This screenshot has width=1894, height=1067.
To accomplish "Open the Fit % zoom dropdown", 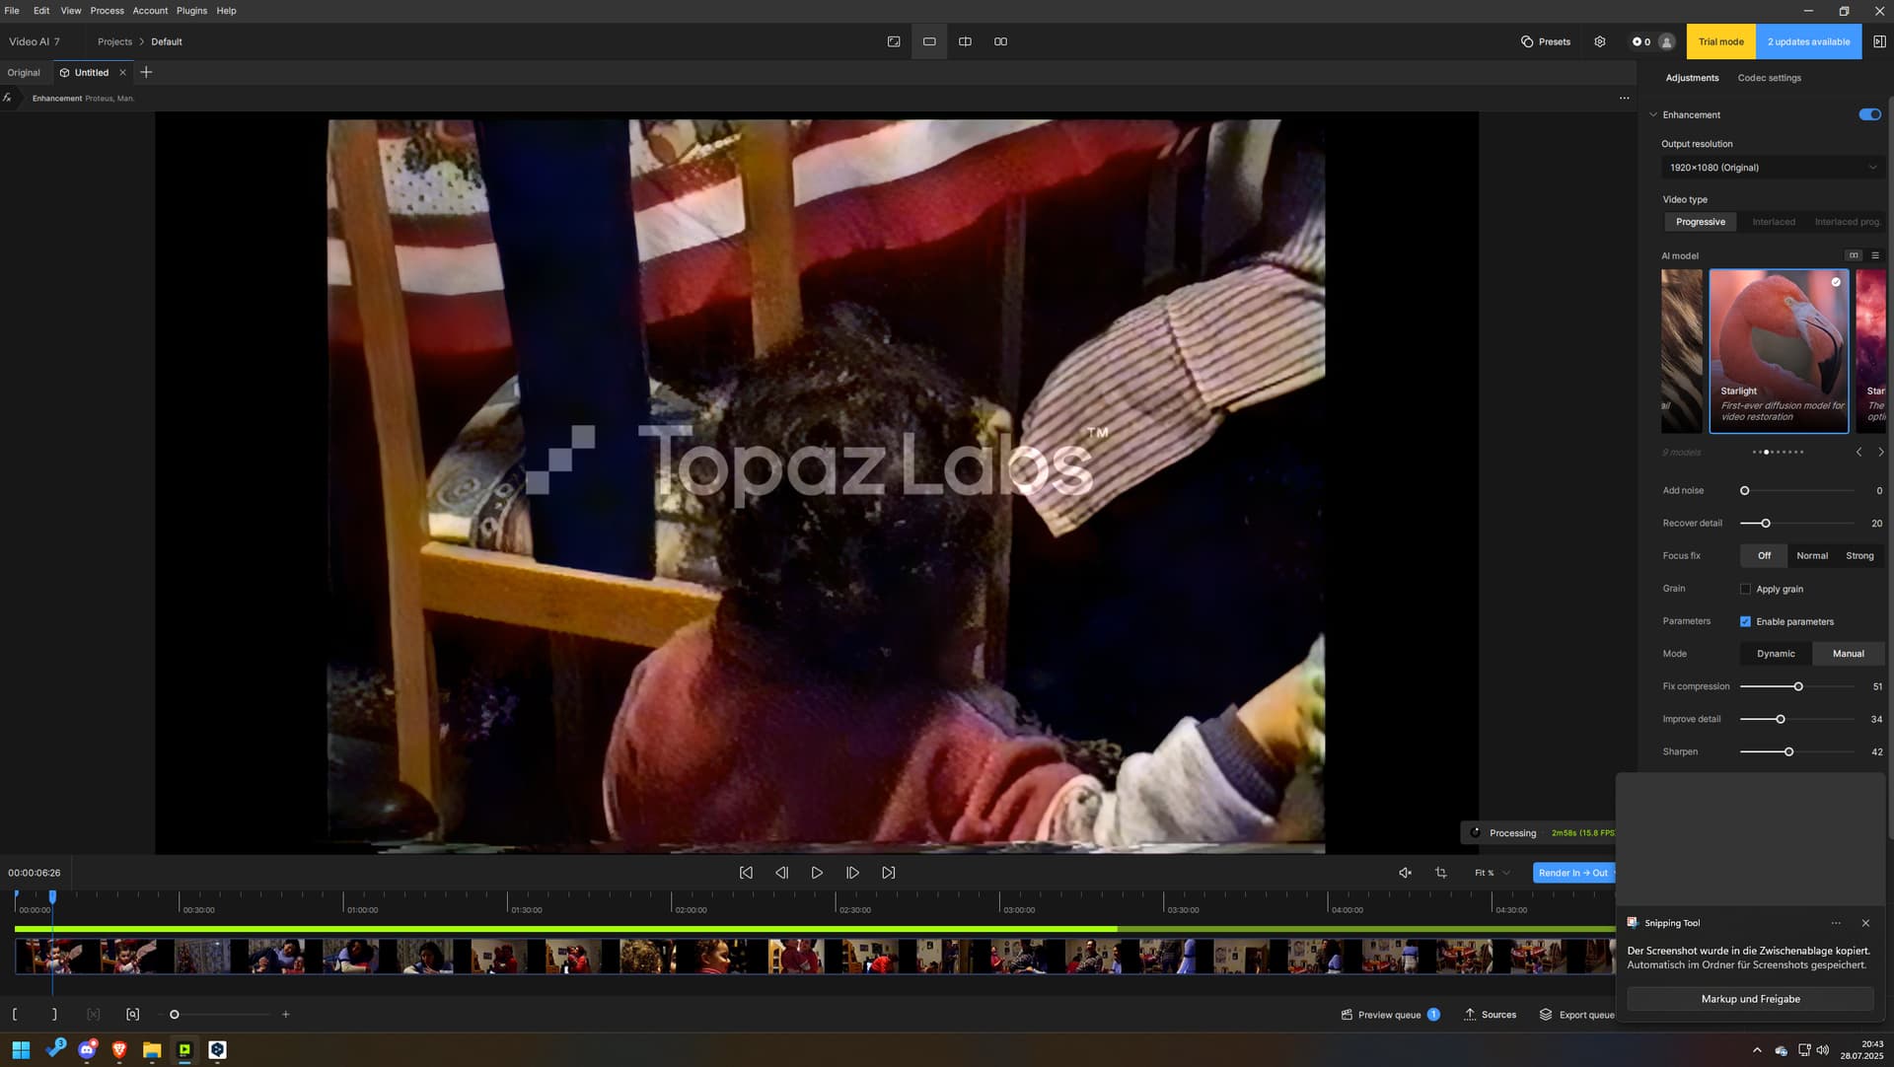I will 1492,873.
